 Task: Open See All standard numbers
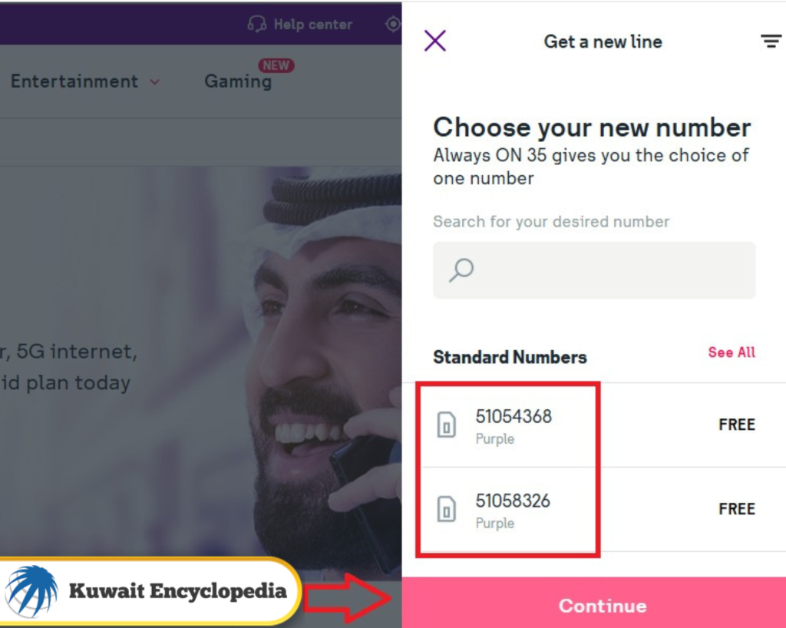tap(731, 352)
